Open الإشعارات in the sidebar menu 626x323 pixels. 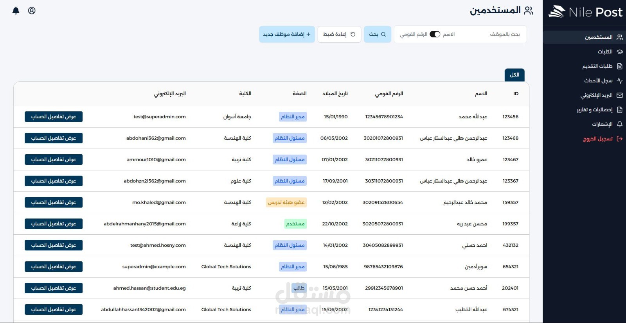(585, 124)
